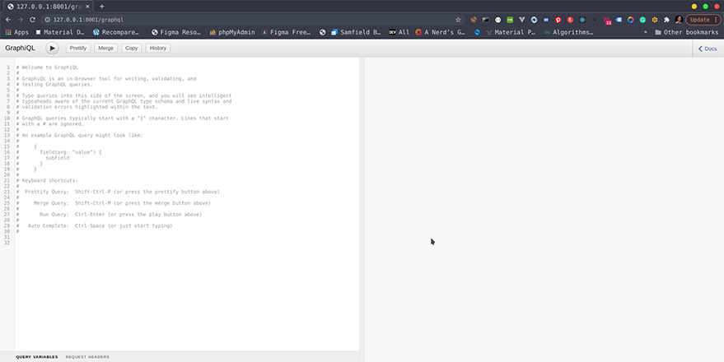
Task: Click the dim dark extension icon after React
Action: (594, 20)
